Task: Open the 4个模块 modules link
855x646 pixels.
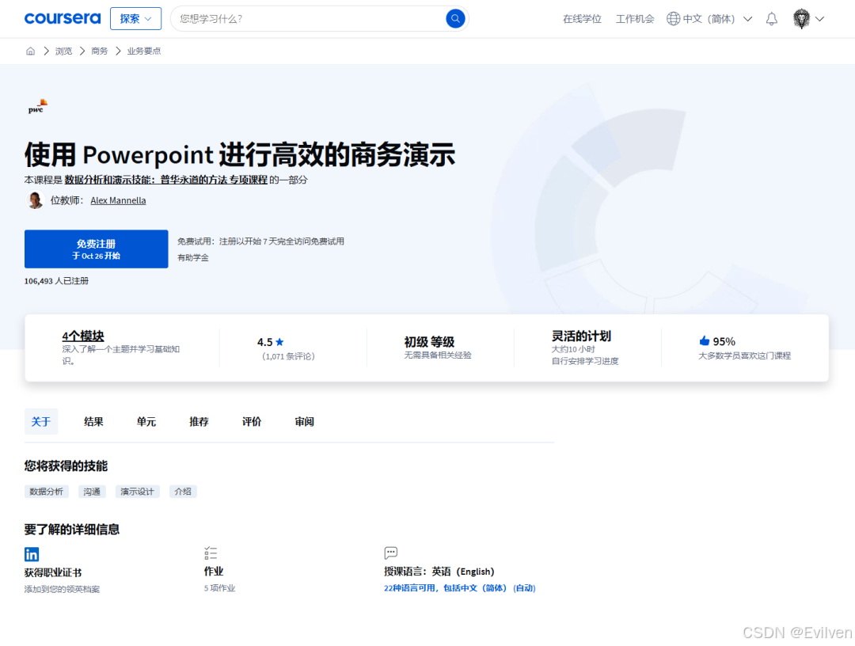Action: click(x=83, y=336)
